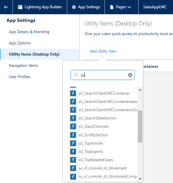
Task: Click the App Settings gear icon
Action: coord(74,7)
